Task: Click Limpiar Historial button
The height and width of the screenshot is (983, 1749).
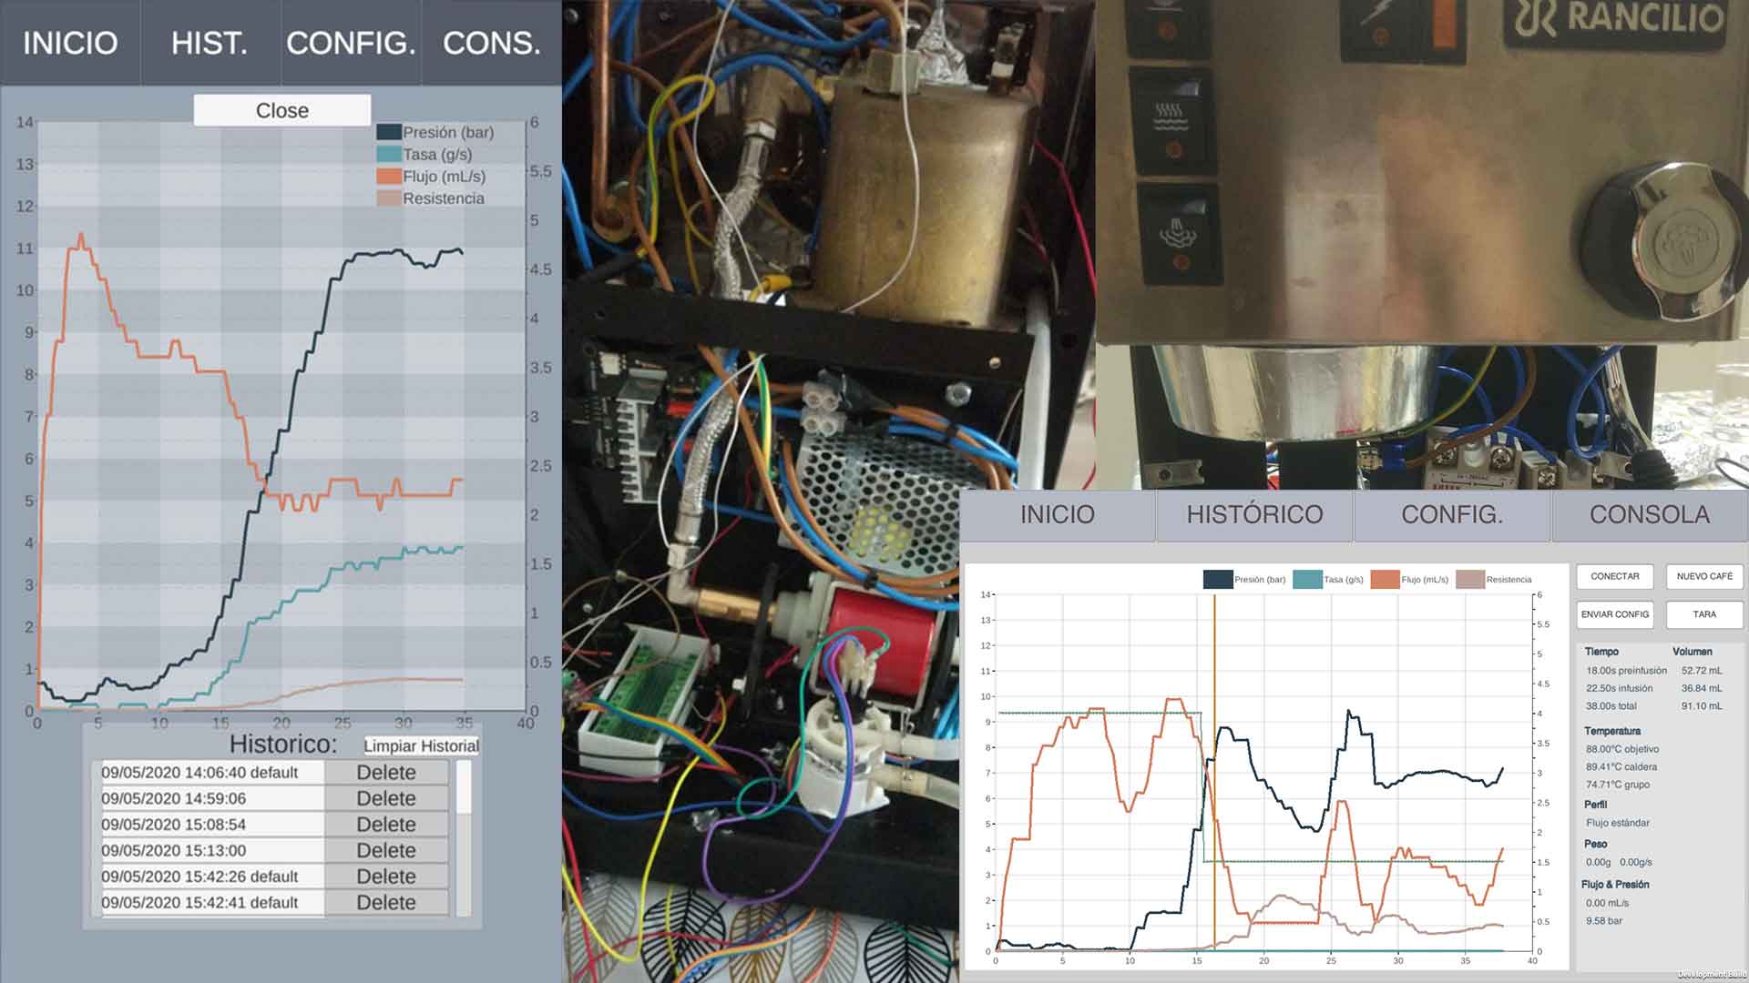Action: coord(421,746)
